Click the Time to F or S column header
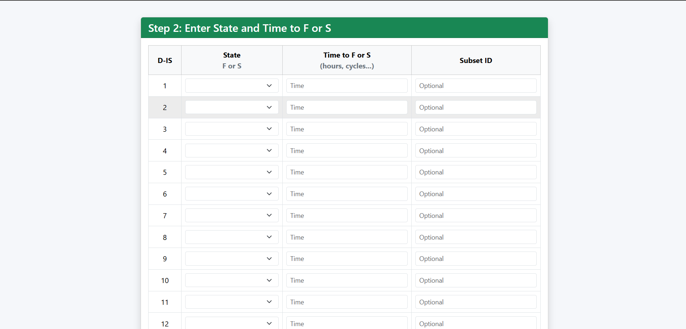Screen dimensions: 686x329 click(346, 60)
